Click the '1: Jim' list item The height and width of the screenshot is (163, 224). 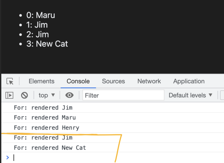coord(37,25)
